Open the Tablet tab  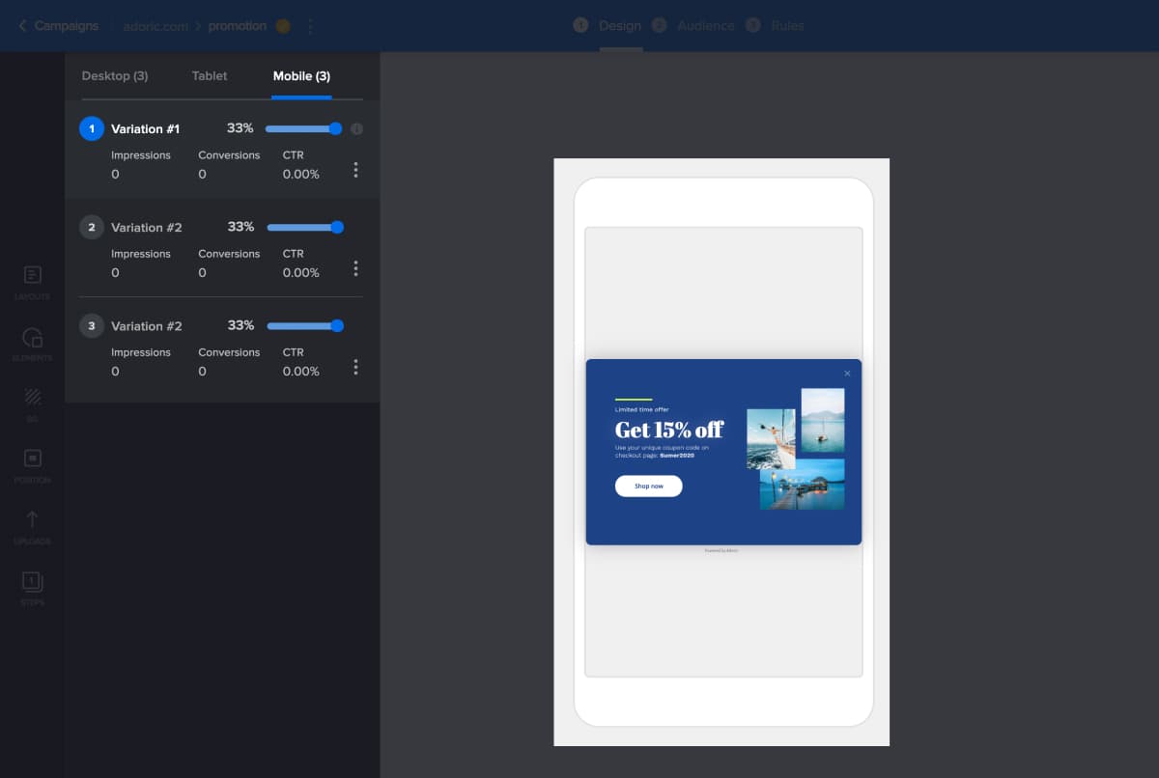tap(210, 75)
